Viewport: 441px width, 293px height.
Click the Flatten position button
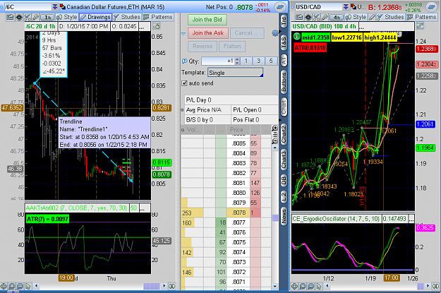click(232, 46)
